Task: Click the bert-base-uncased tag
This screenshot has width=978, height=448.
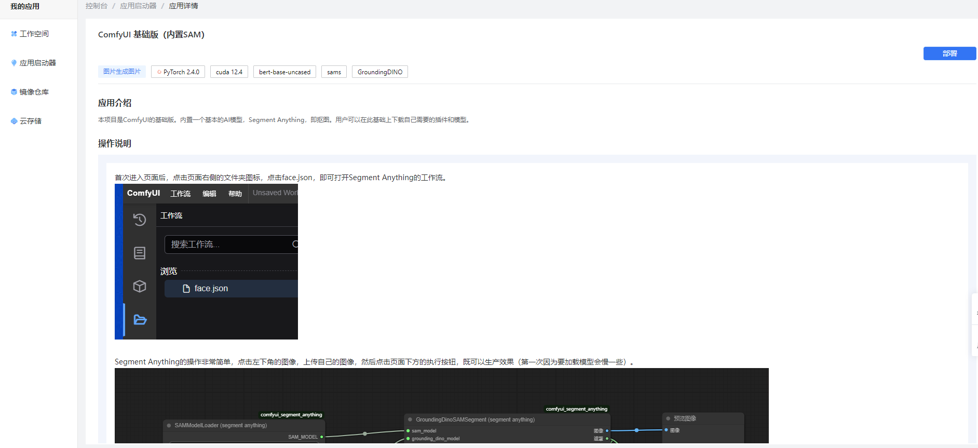Action: click(x=284, y=72)
